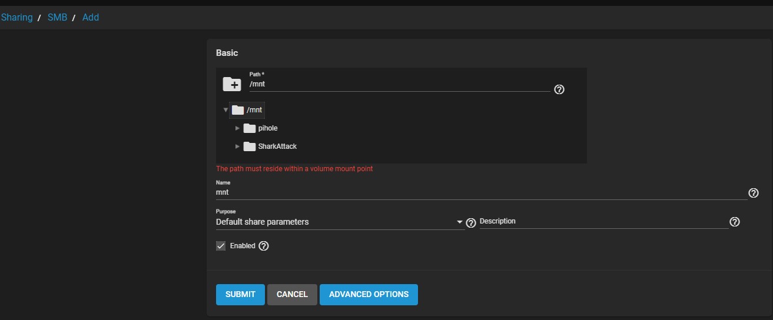
Task: Click help icon beside Purpose dropdown
Action: tap(470, 223)
